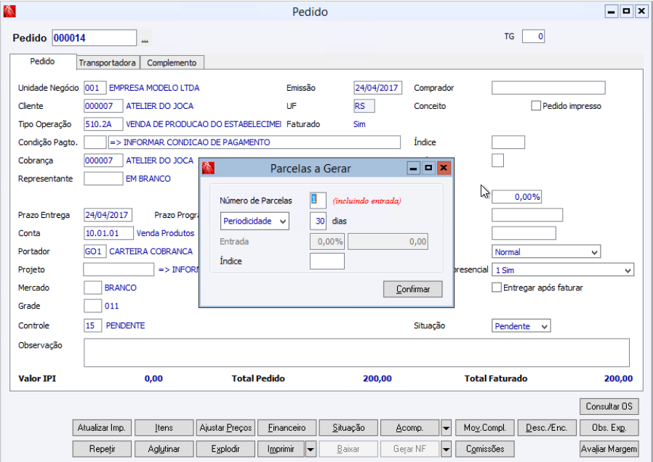Click the Pedido number field 000014
Screen dimensions: 653x462
94,38
